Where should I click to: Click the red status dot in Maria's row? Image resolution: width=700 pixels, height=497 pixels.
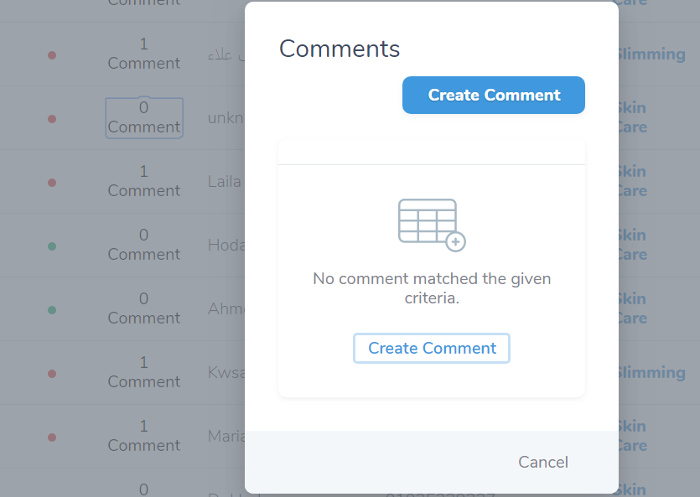coord(52,437)
